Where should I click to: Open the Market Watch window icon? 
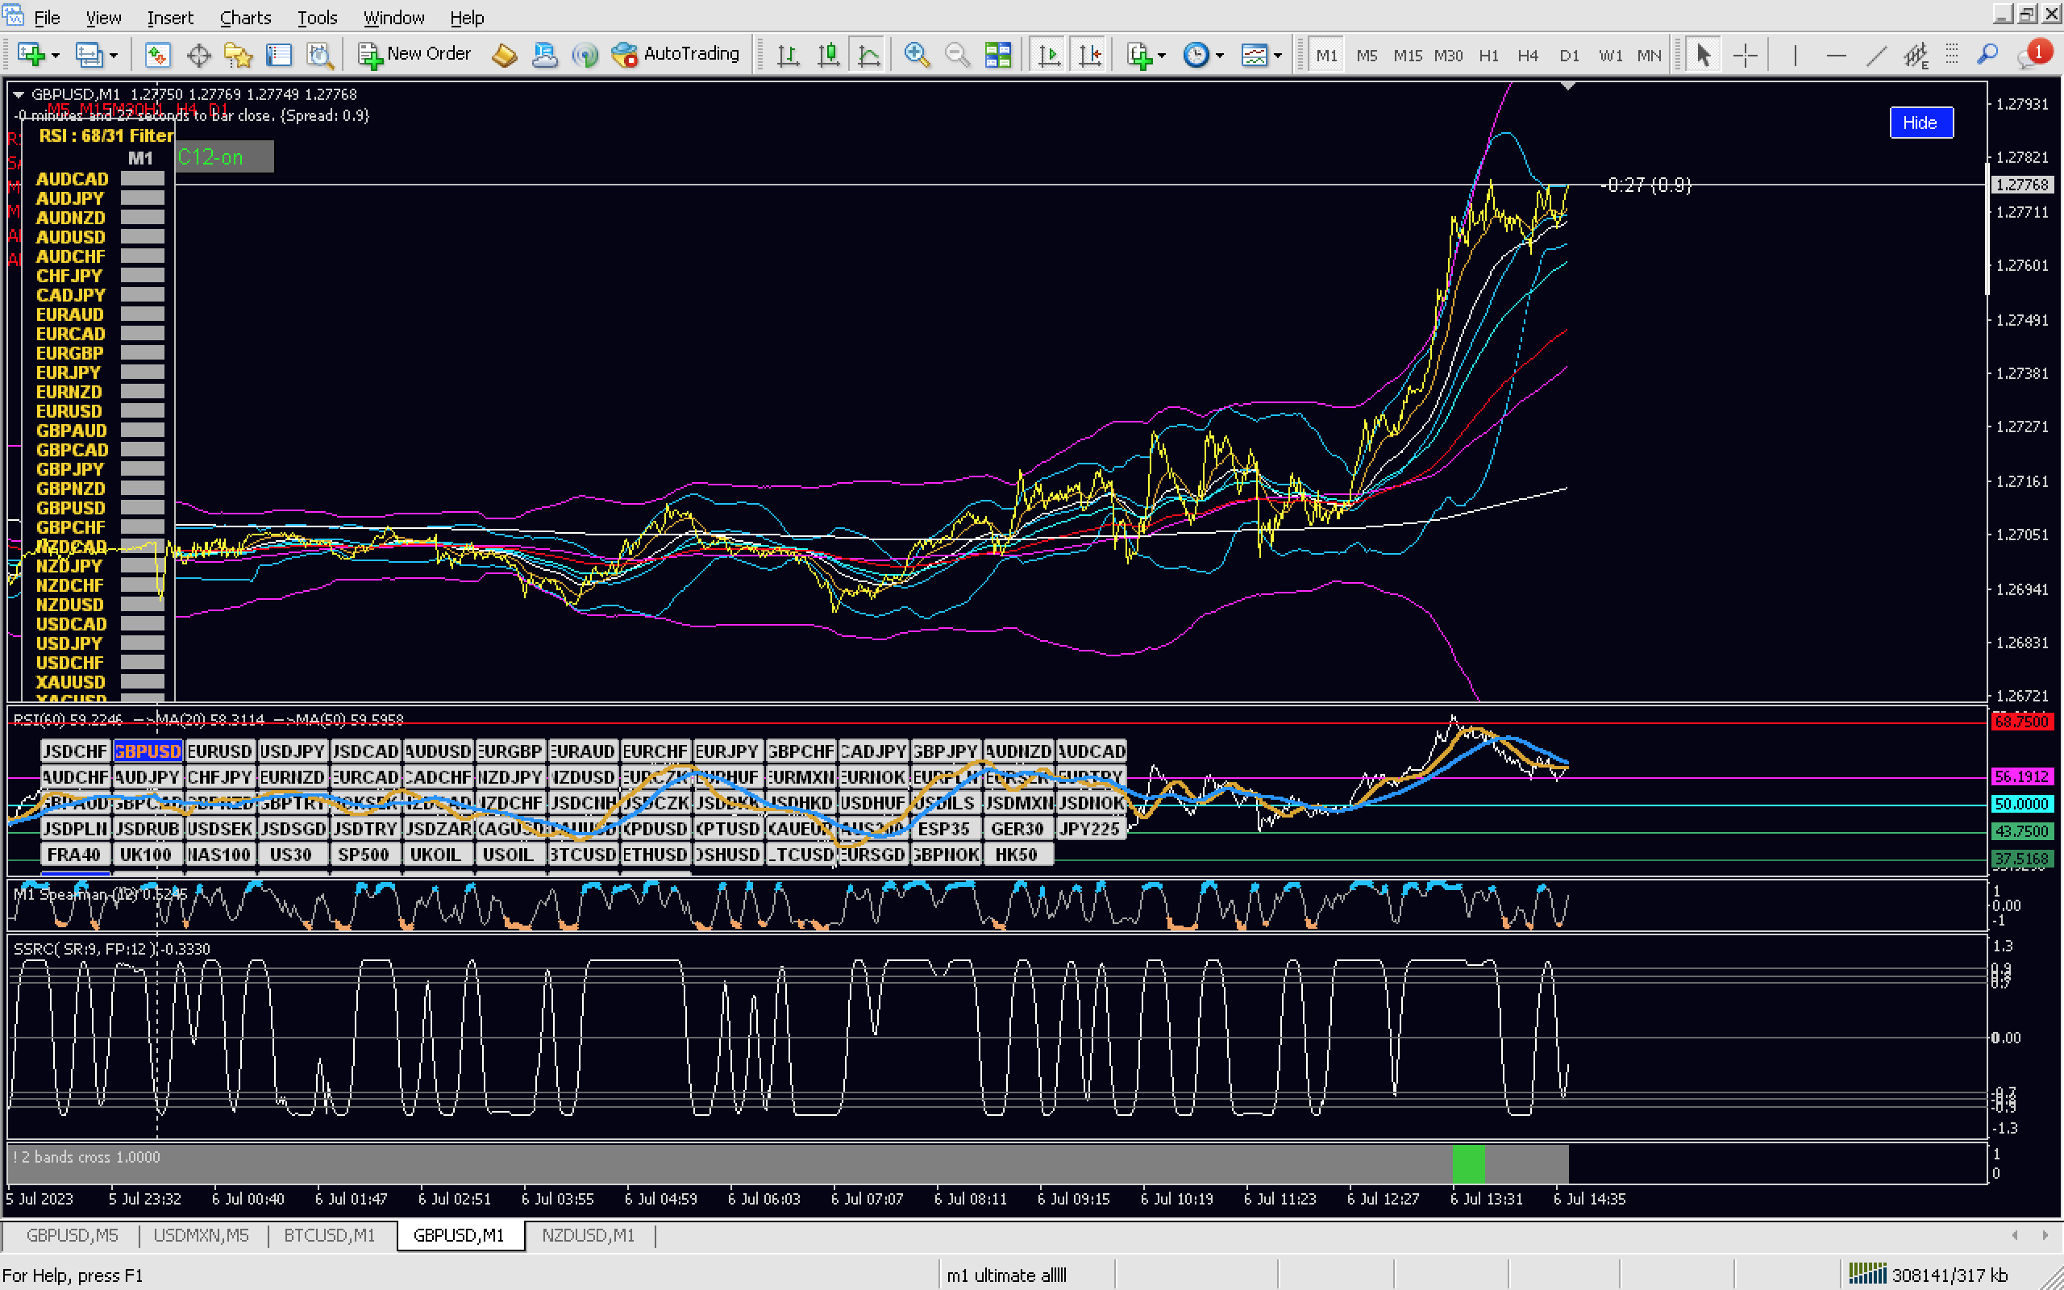click(x=157, y=56)
